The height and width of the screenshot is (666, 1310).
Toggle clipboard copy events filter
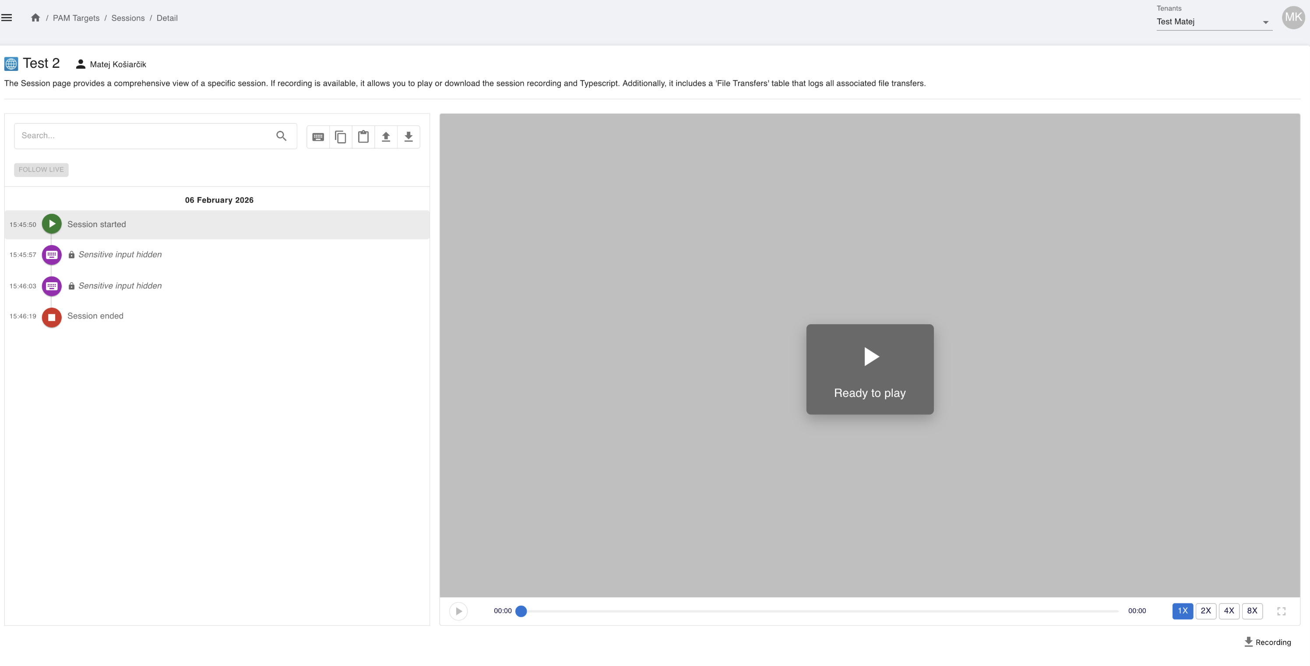[341, 137]
